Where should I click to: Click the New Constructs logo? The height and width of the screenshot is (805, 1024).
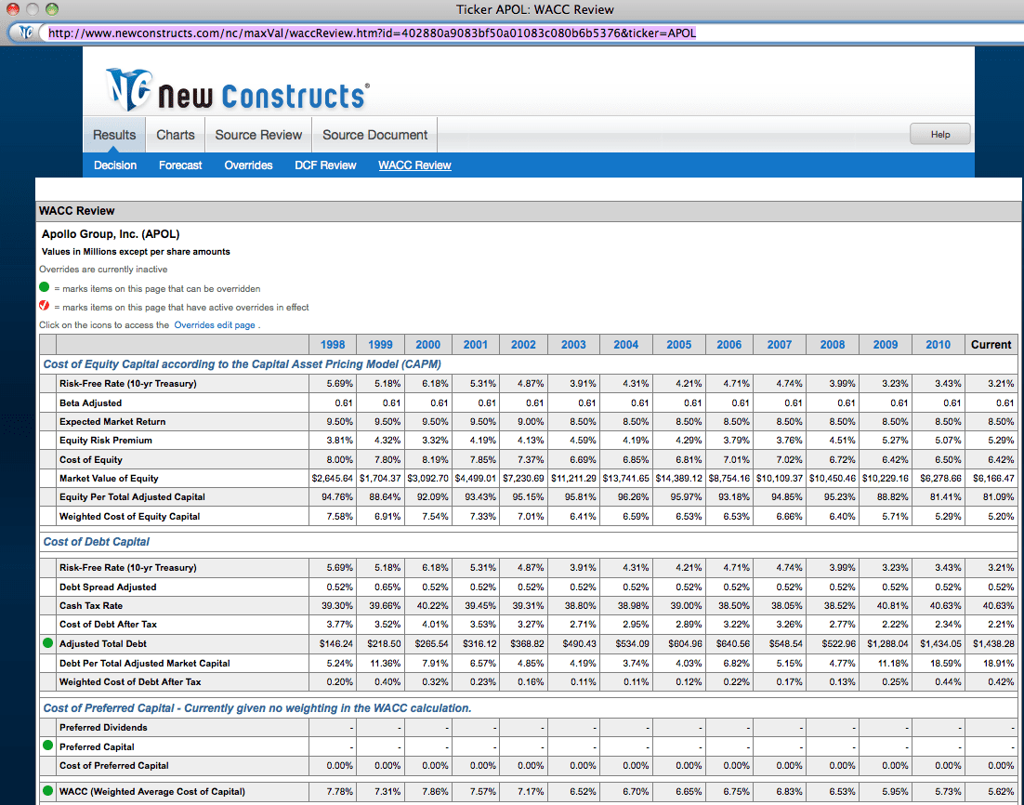pyautogui.click(x=238, y=89)
